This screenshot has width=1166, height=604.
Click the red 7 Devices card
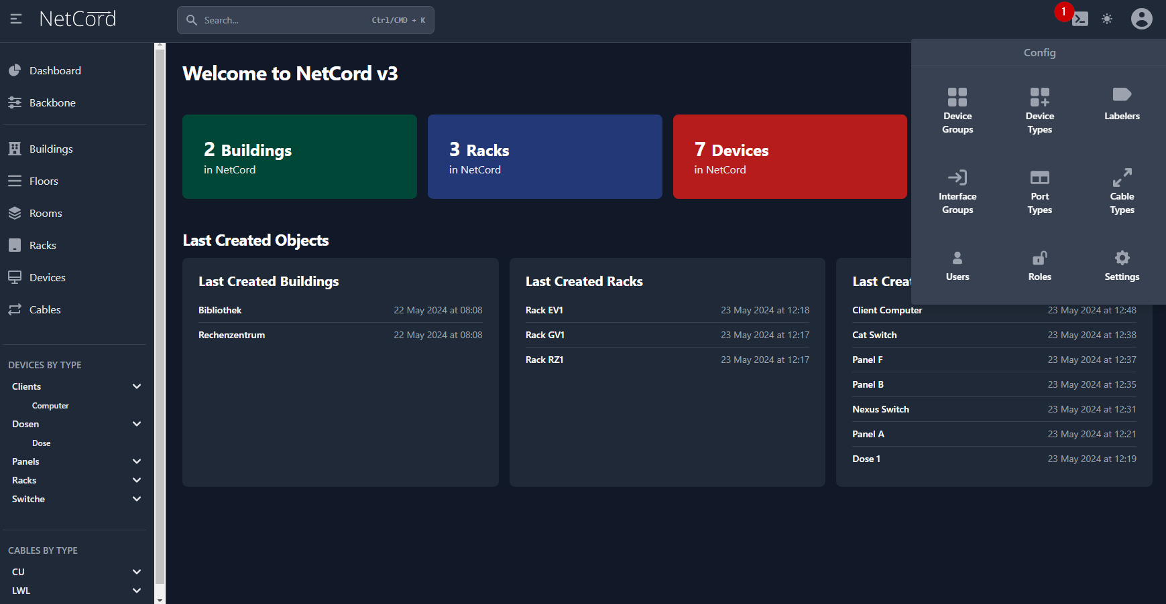789,157
